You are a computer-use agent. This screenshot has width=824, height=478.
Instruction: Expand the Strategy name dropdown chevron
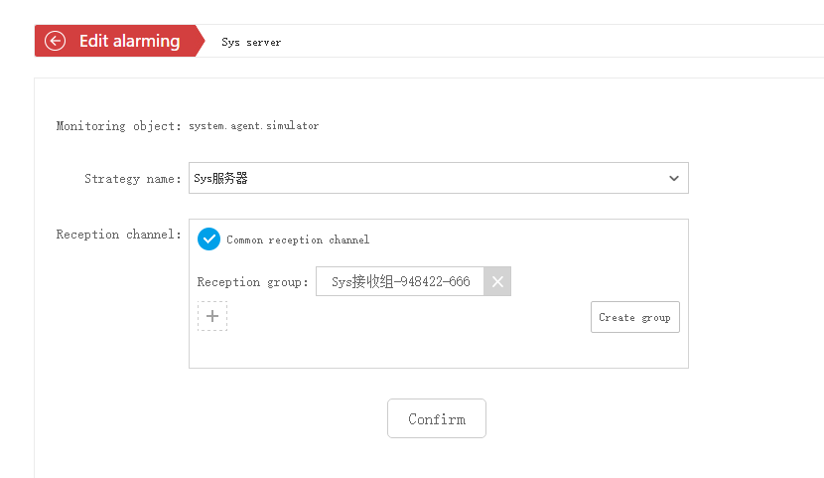click(x=674, y=179)
